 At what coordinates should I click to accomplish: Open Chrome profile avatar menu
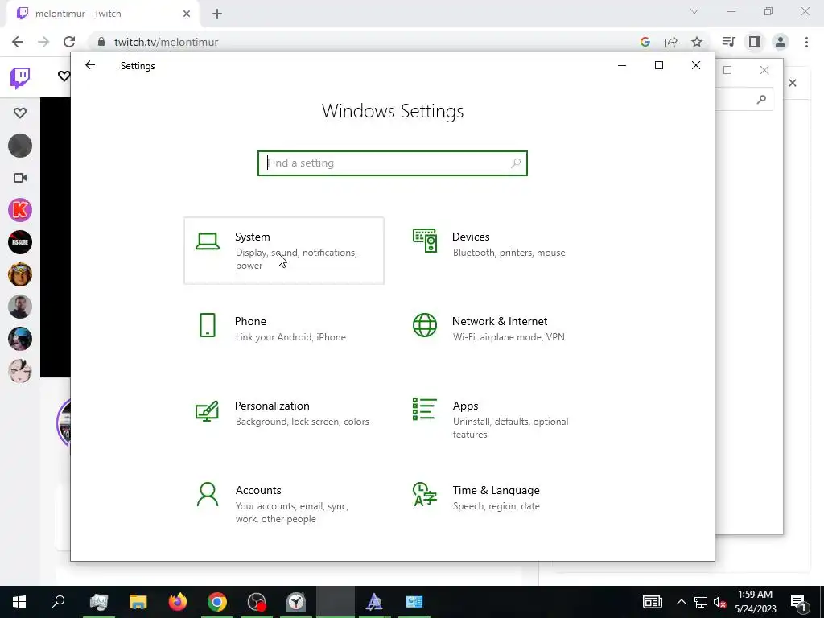(x=781, y=42)
